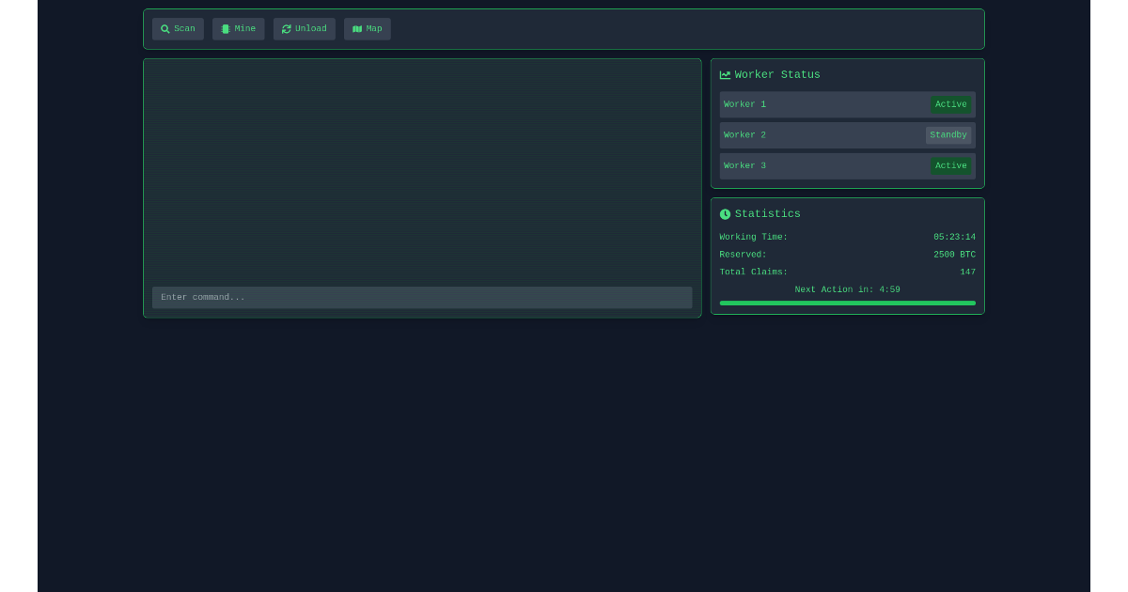Open the Map view
1128x592 pixels.
tap(367, 29)
